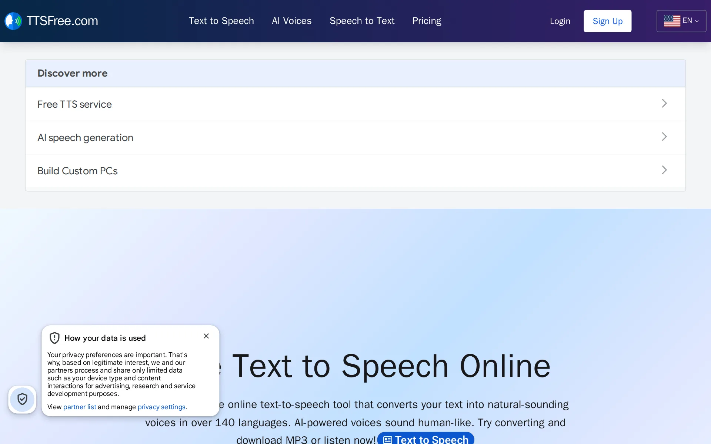711x444 pixels.
Task: Open the Build Custom PCs row
Action: coord(355,171)
